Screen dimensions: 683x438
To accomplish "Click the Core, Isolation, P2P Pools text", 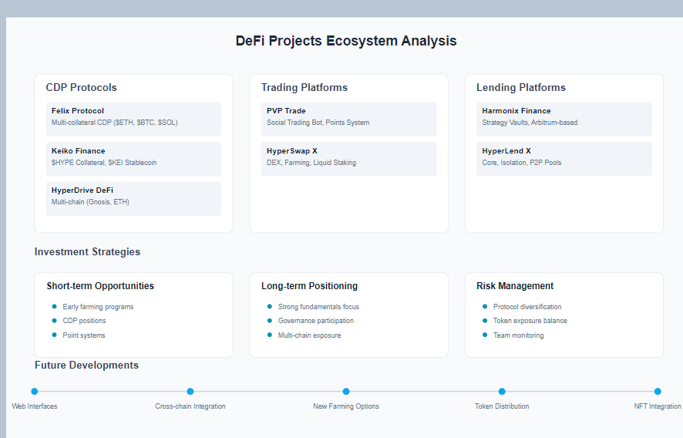I will 521,163.
